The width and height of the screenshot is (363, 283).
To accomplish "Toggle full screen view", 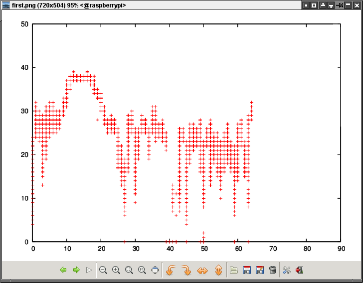I will (x=155, y=270).
